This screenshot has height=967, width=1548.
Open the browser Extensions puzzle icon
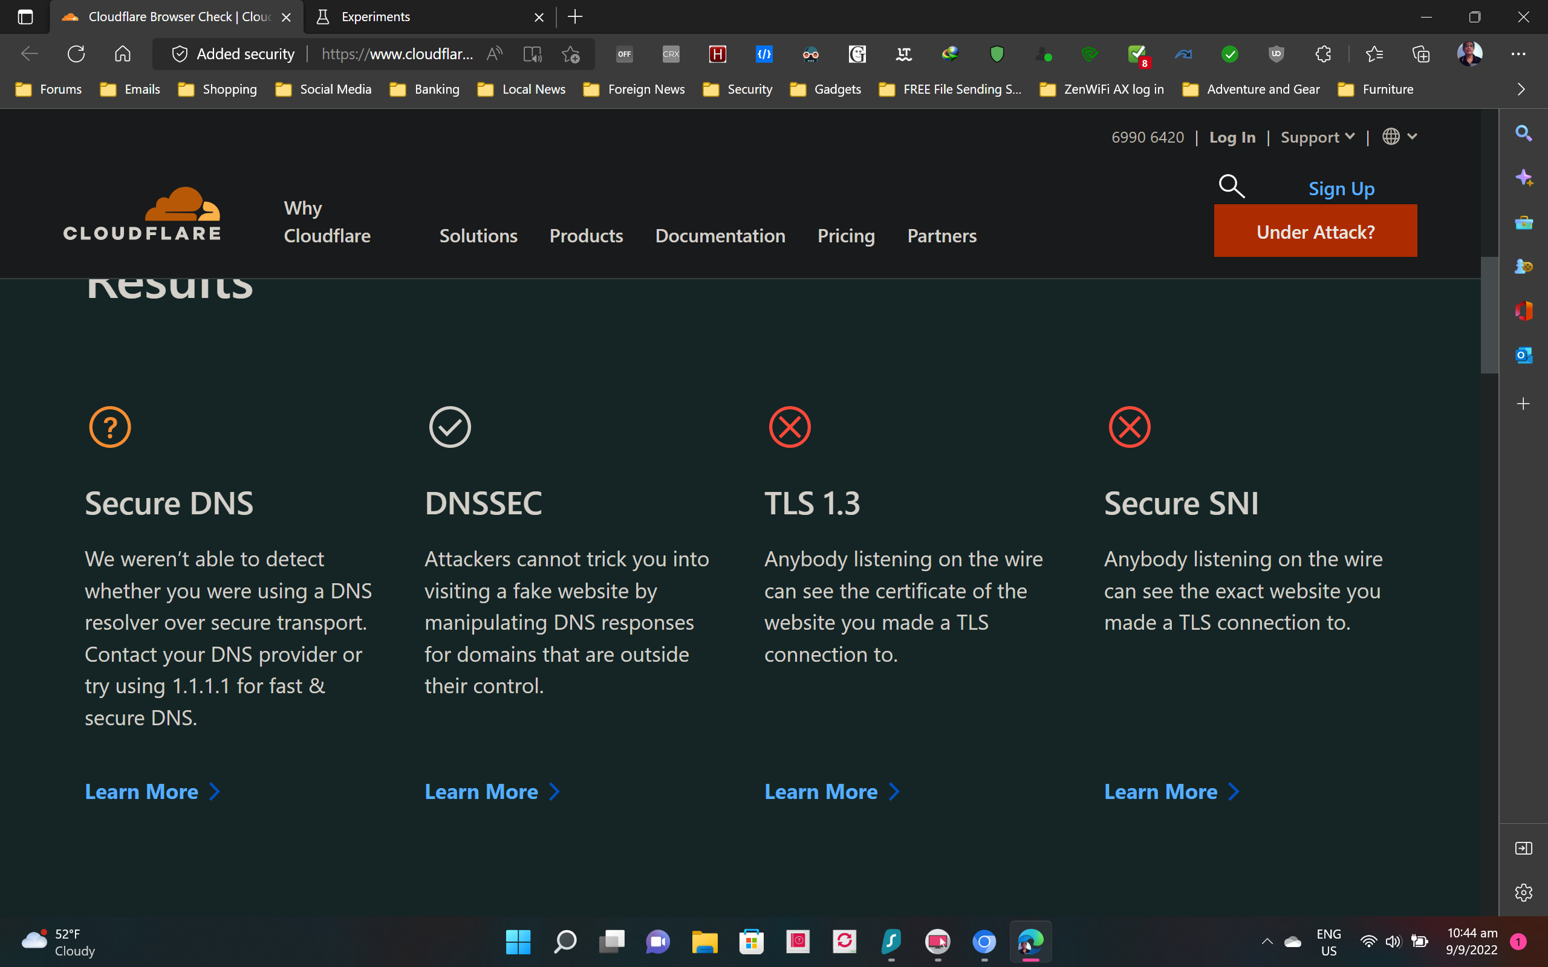[x=1323, y=54]
